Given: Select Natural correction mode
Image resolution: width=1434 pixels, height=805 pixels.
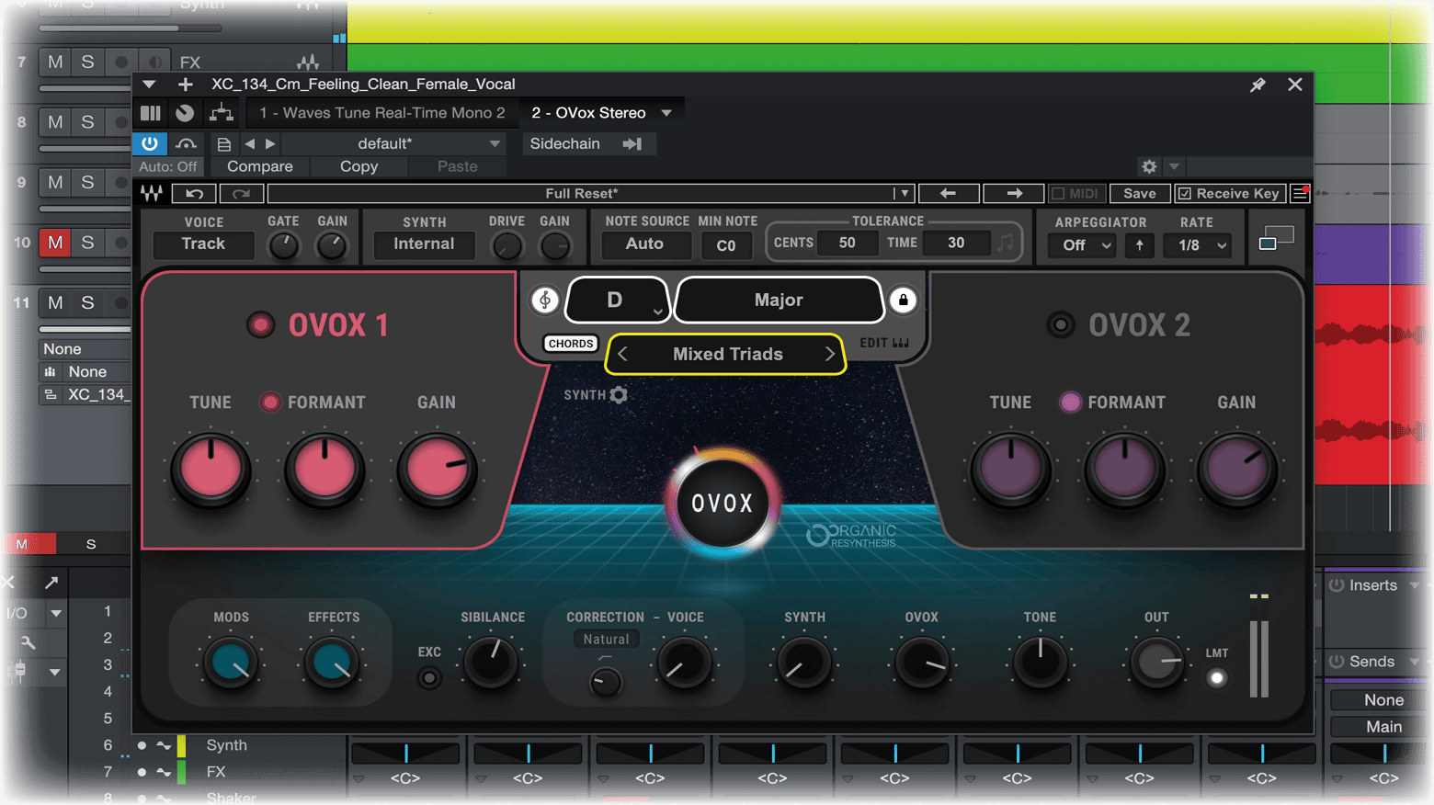Looking at the screenshot, I should 606,640.
